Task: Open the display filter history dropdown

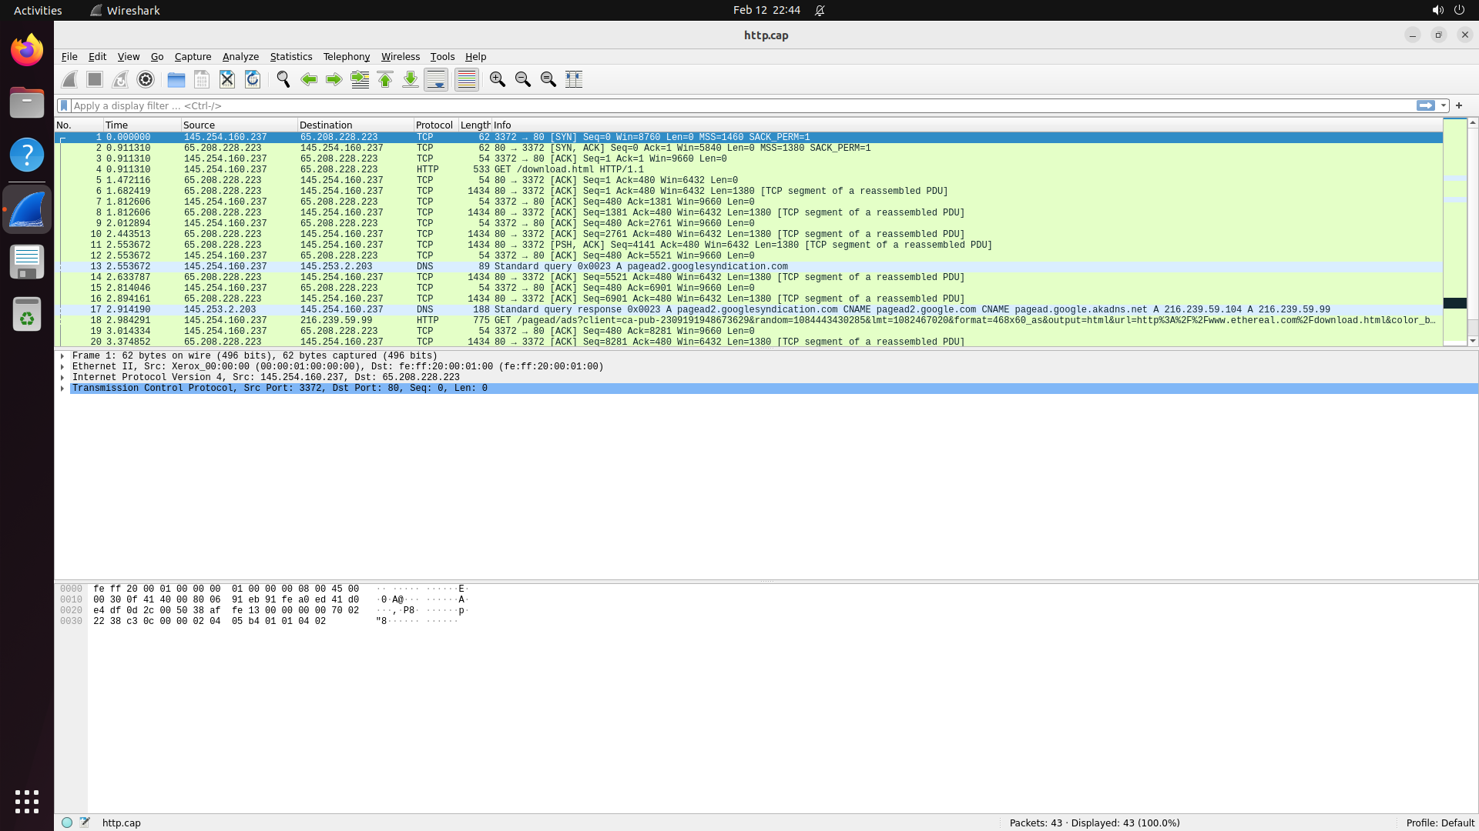Action: click(1444, 105)
